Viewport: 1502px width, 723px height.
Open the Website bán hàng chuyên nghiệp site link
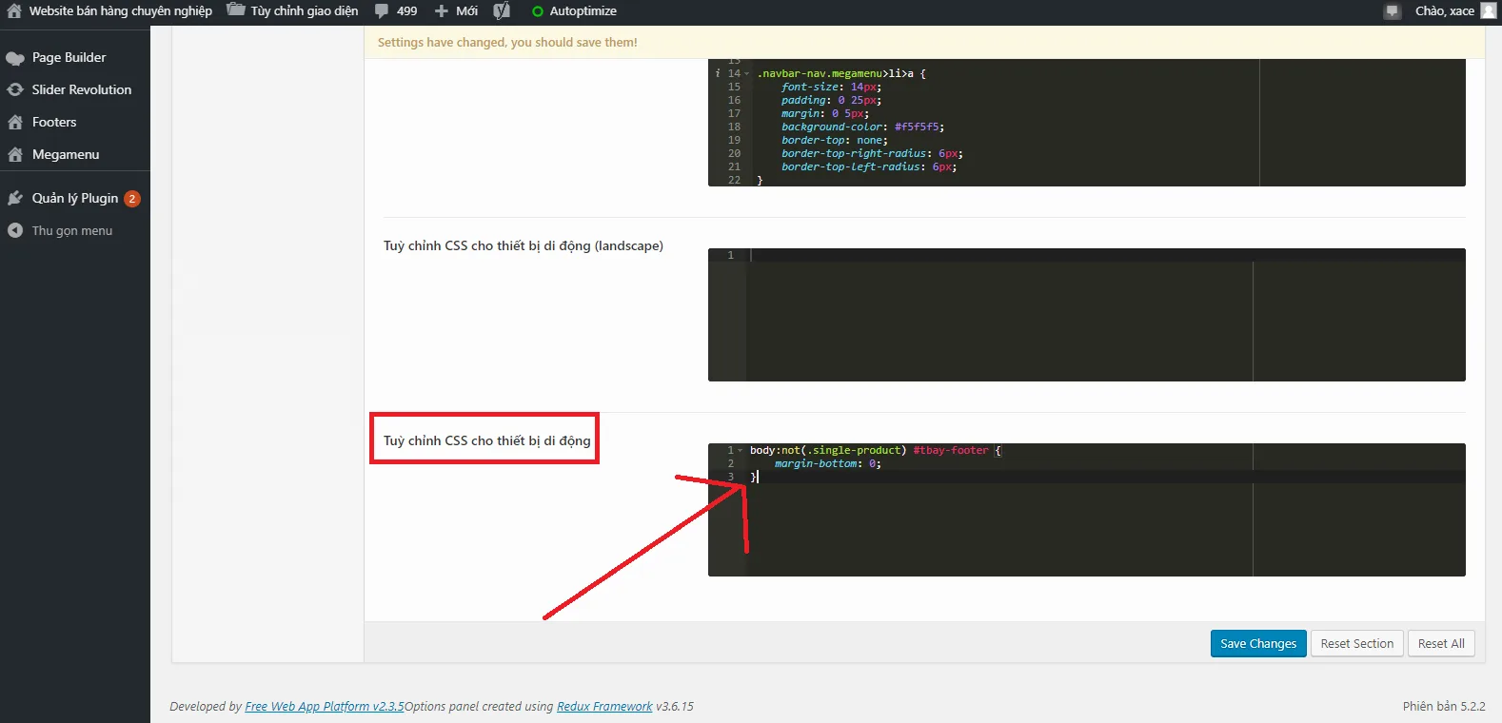click(x=121, y=11)
